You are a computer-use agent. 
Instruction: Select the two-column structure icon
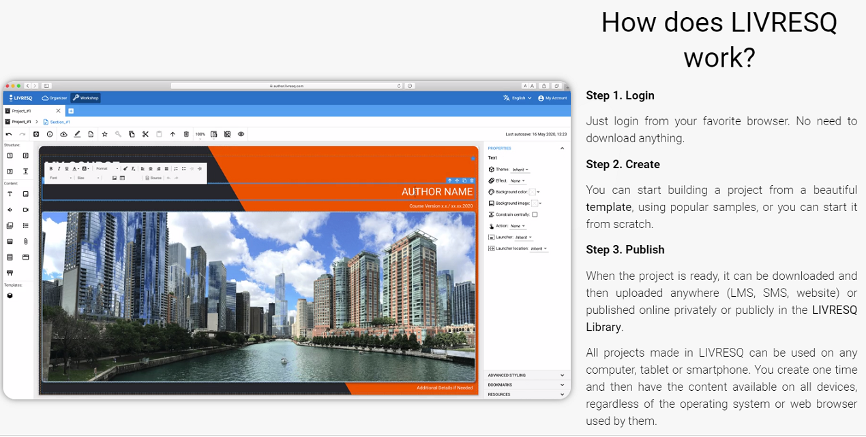(x=26, y=156)
